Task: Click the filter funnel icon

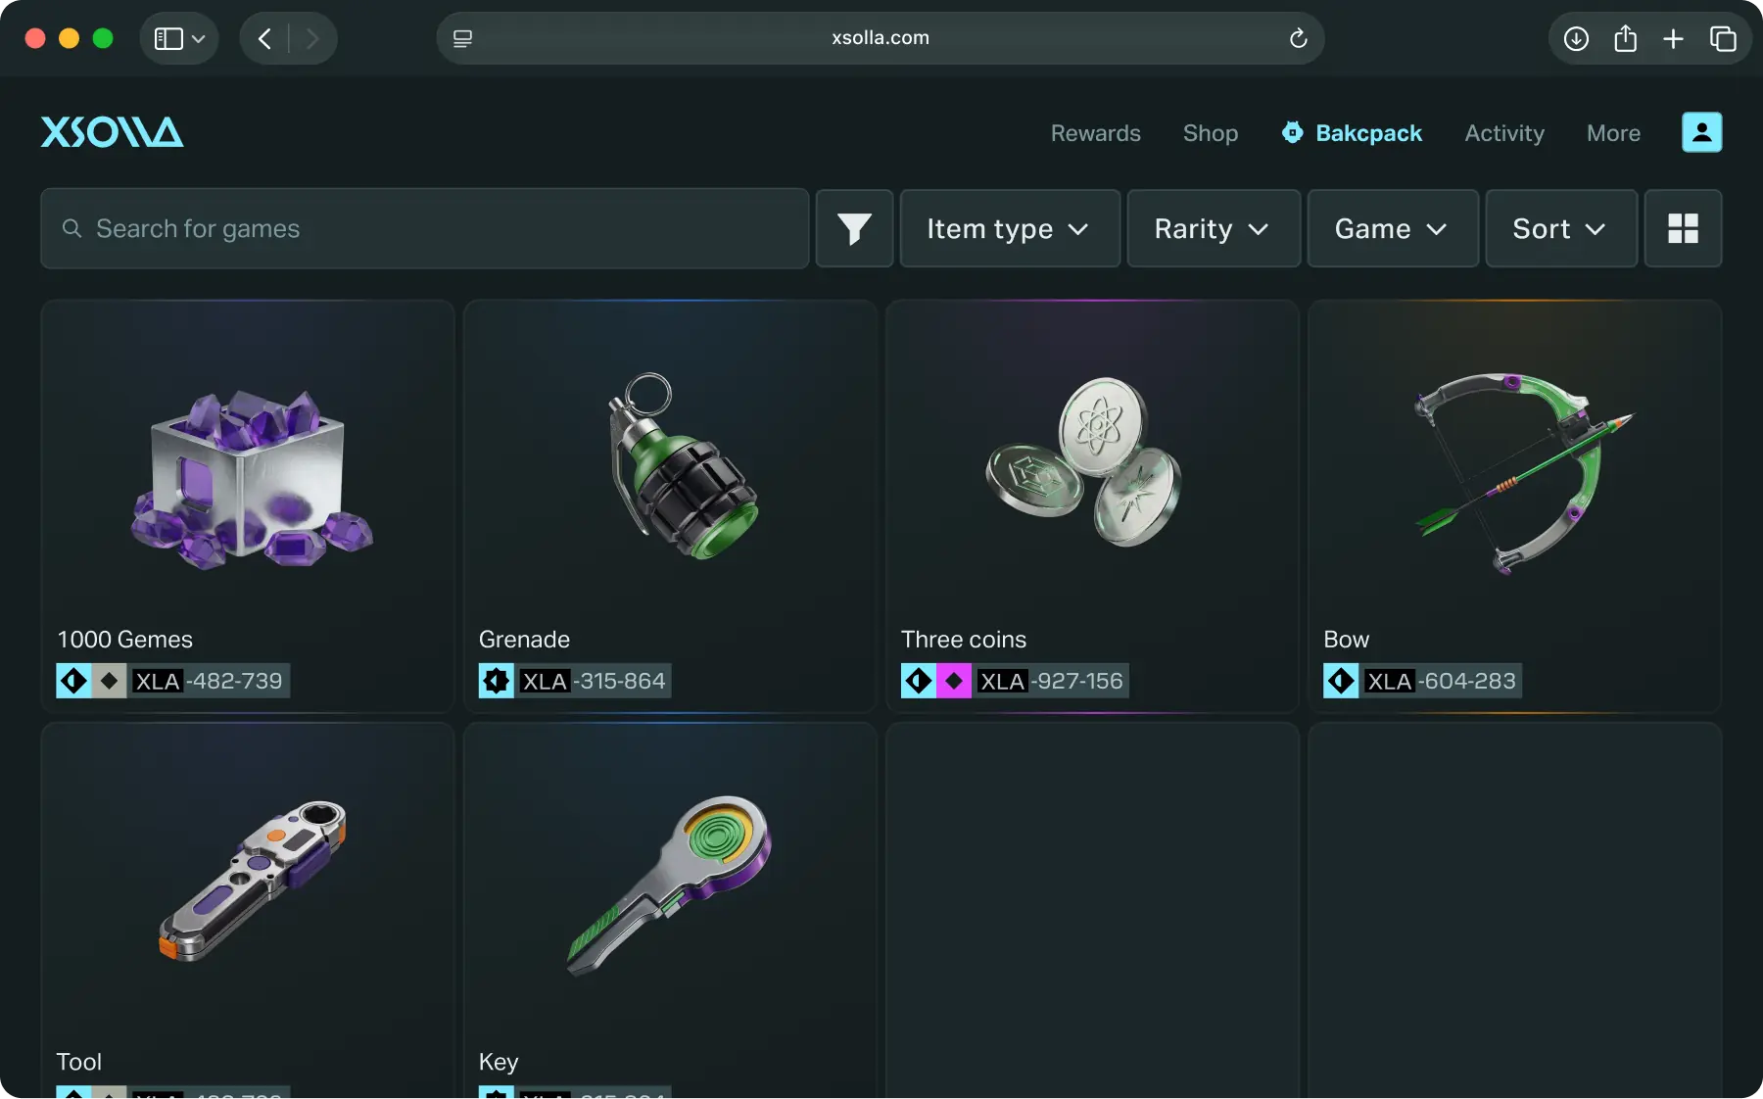Action: (x=854, y=228)
